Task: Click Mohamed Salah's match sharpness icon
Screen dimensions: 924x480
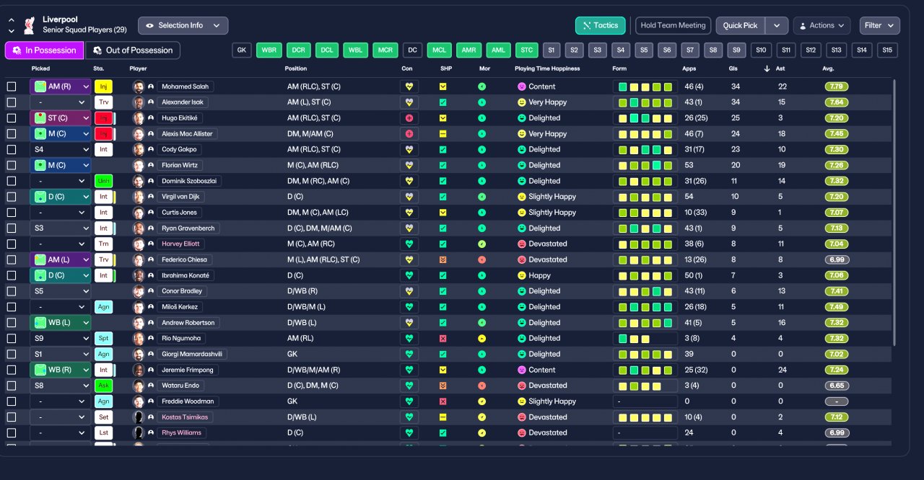Action: pyautogui.click(x=443, y=86)
